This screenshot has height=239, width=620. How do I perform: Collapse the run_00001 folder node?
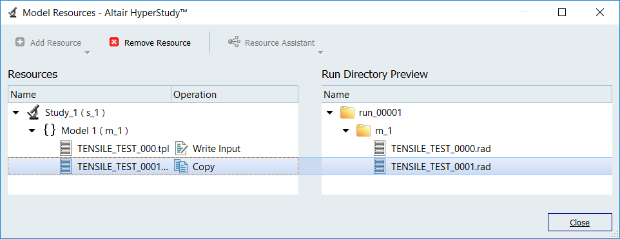(330, 113)
